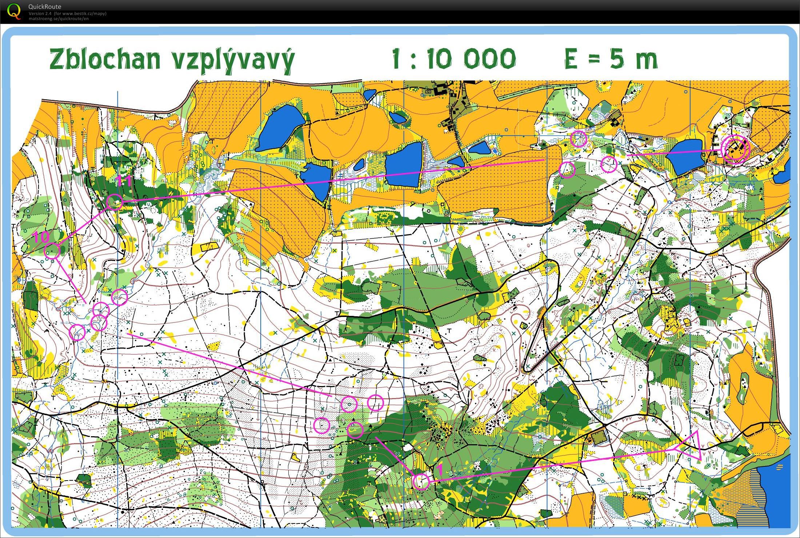
Task: Select the control circle labeled 1
Action: click(421, 482)
